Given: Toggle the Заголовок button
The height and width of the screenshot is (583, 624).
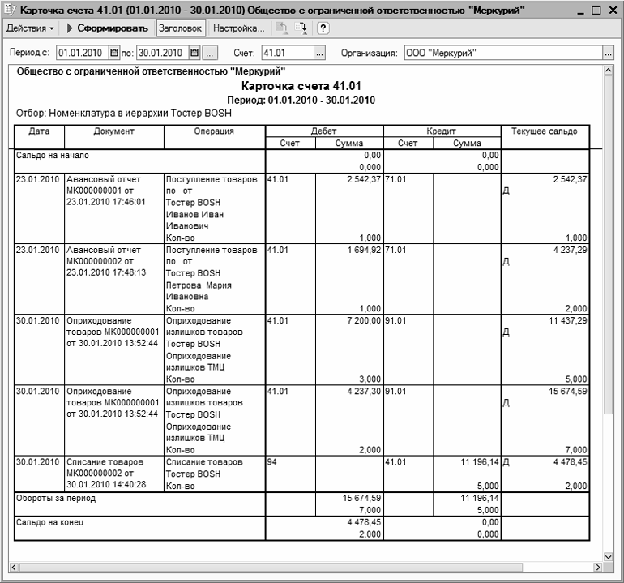Looking at the screenshot, I should [181, 28].
